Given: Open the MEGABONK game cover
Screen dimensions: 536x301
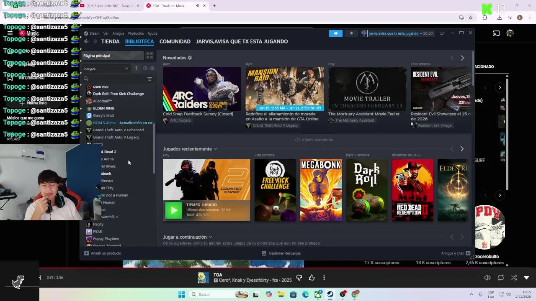Looking at the screenshot, I should (x=321, y=190).
